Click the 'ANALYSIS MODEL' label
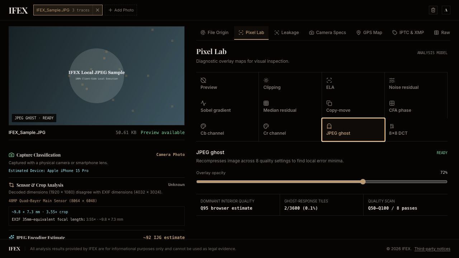This screenshot has height=258, width=459. point(432,53)
